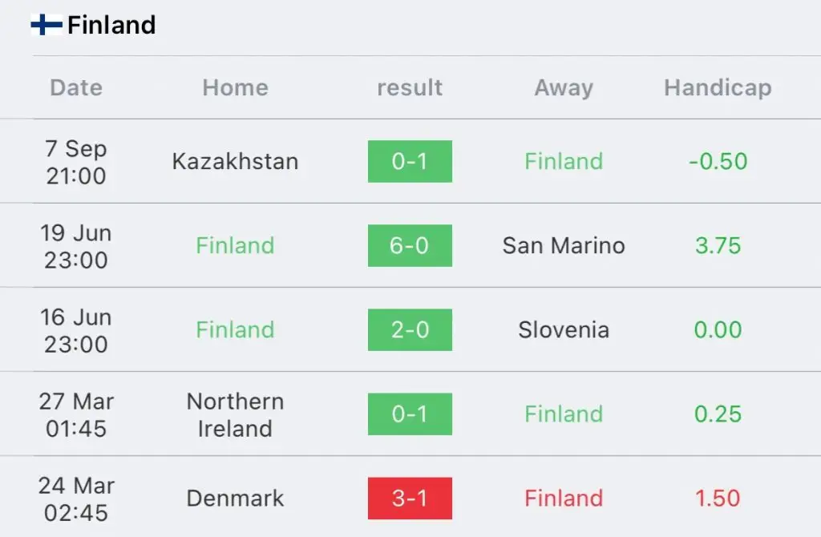
Task: Select Denmark home team
Action: [x=235, y=499]
